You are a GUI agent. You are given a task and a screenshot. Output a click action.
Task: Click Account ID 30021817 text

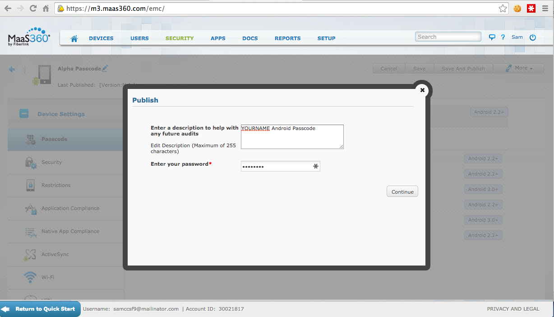pos(215,309)
